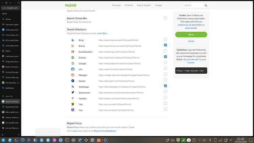Screen dimensions: 254x143
Task: Switch to the Music Thread tab
Action: click(11, 67)
